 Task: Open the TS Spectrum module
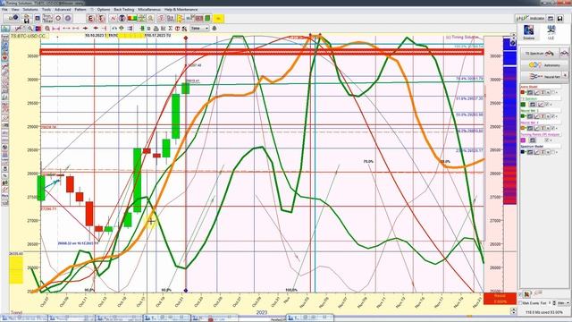tap(540, 54)
